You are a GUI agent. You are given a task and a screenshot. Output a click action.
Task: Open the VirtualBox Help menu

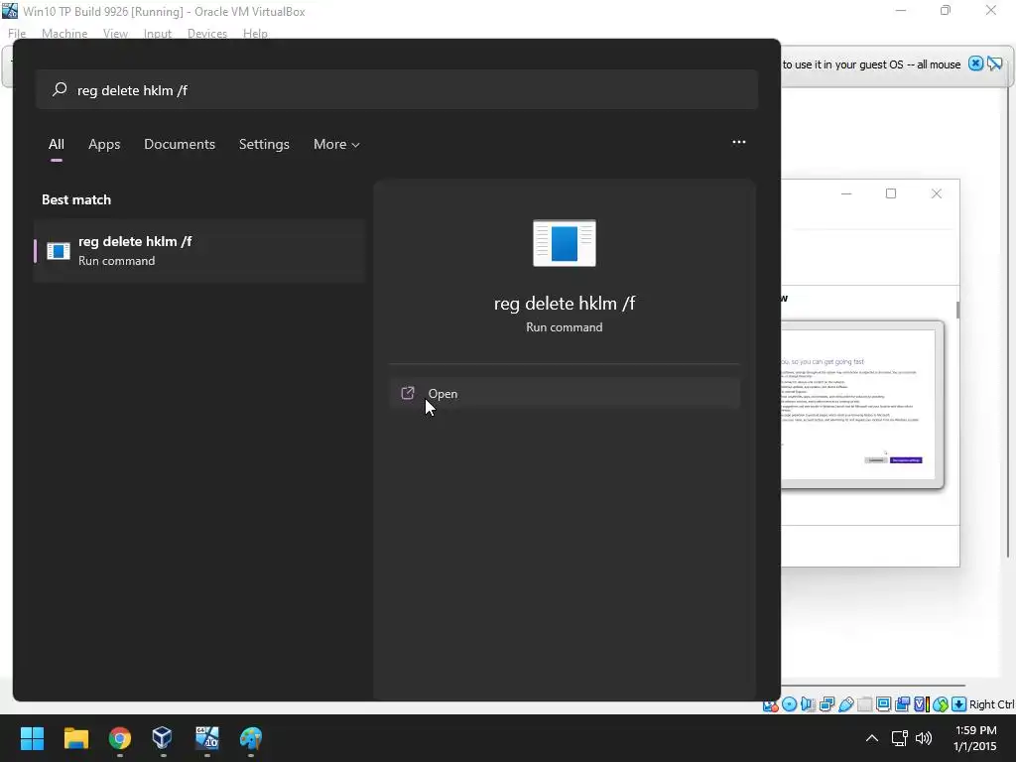[x=255, y=33]
